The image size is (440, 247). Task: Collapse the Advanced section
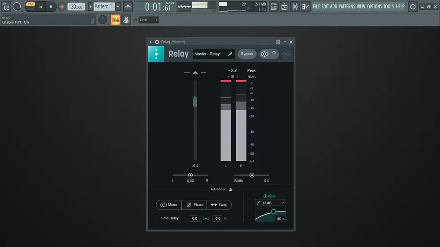[221, 189]
